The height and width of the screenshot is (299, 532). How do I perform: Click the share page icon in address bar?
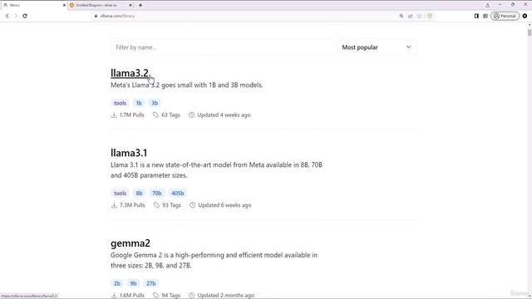click(410, 16)
